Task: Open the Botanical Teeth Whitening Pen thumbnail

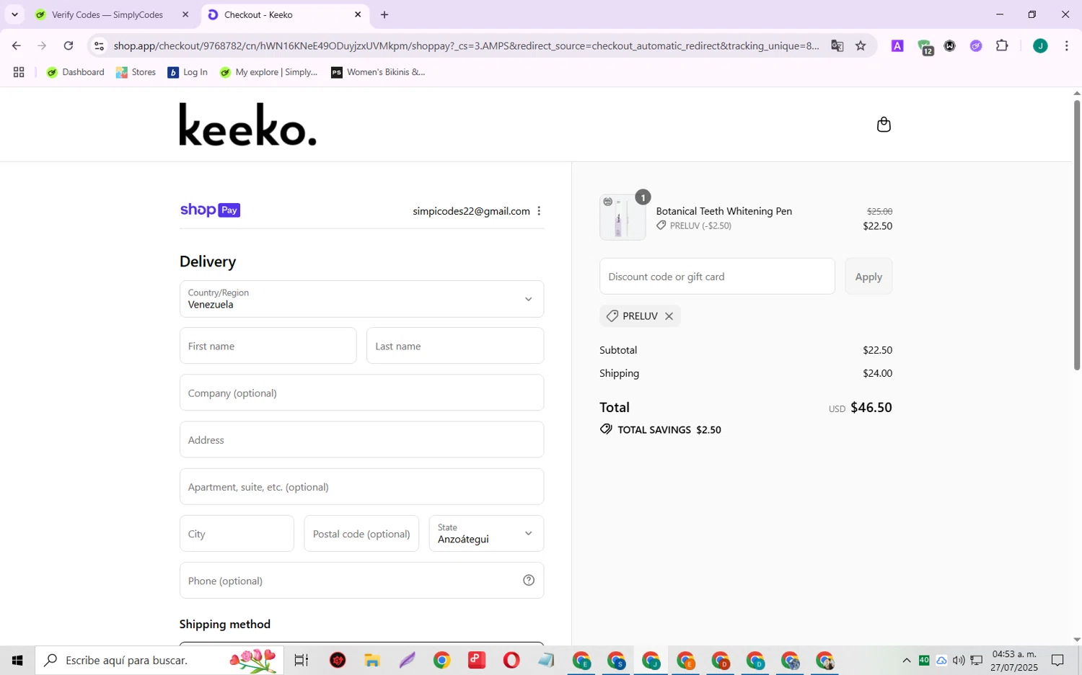Action: (622, 218)
